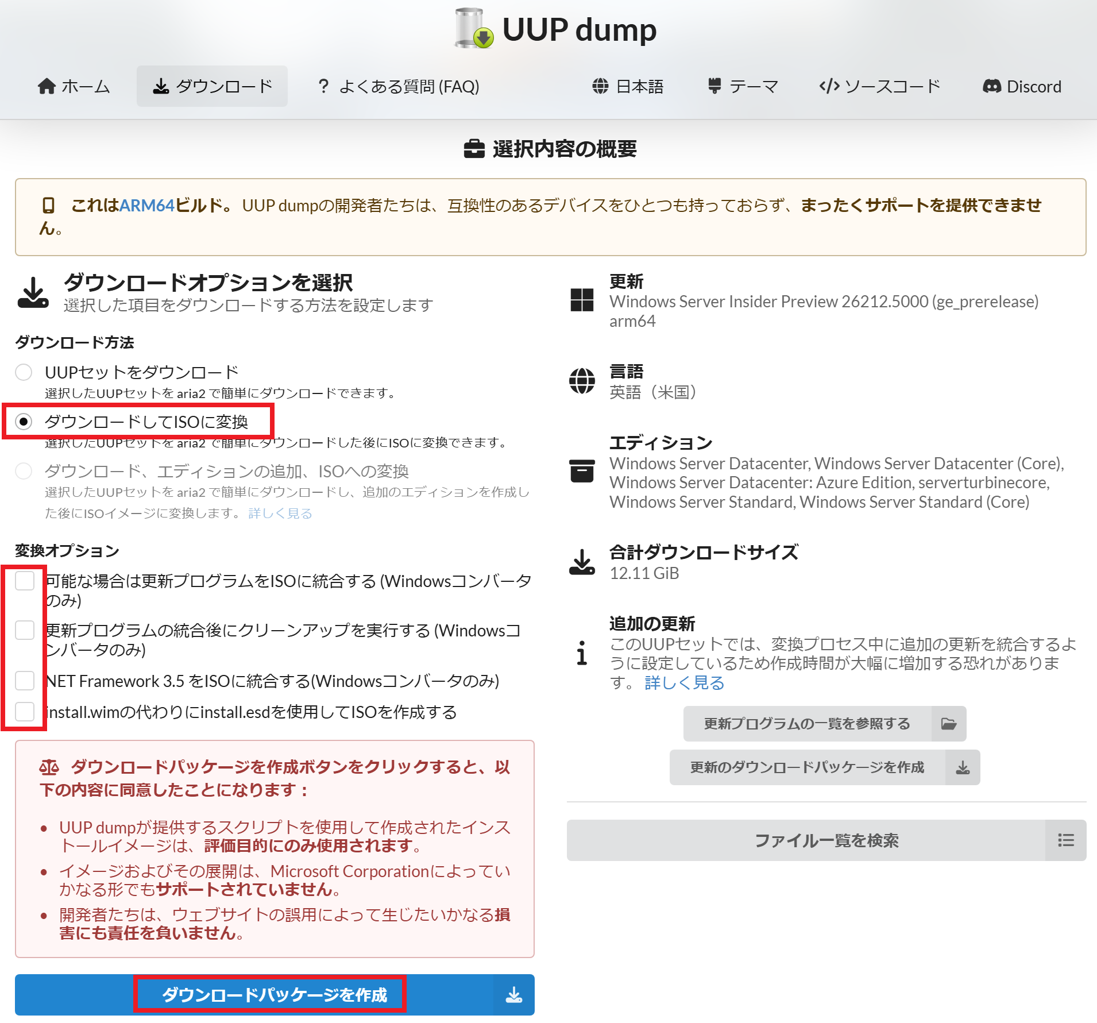Select the UUPセットをダウンロード radio button
Screen dimensions: 1097x1023
pyautogui.click(x=24, y=372)
